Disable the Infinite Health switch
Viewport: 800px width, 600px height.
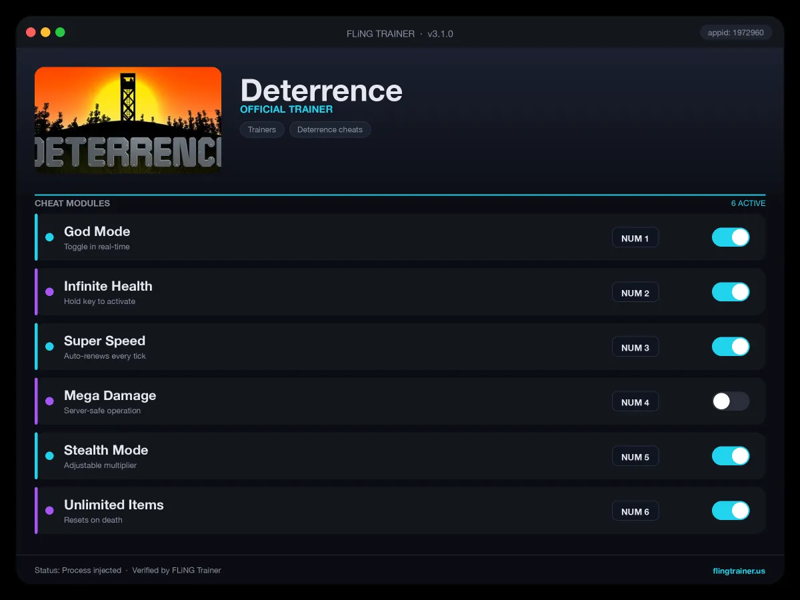(731, 292)
